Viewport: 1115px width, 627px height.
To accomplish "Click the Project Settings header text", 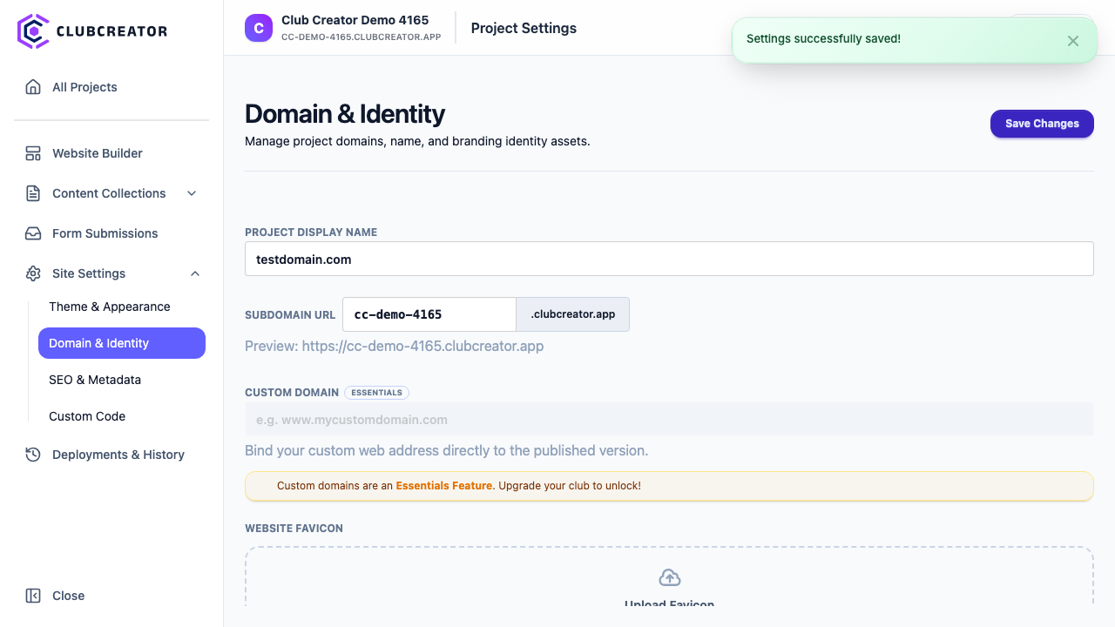I will [524, 28].
